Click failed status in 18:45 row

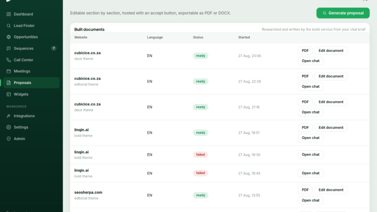click(200, 173)
